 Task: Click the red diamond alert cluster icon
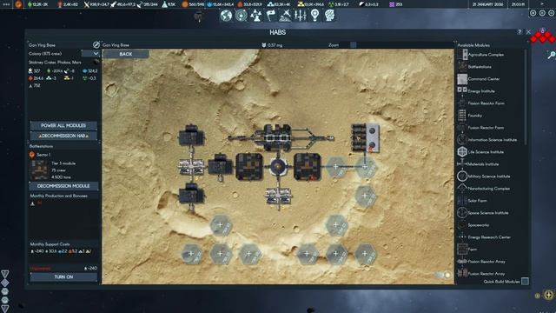(542, 37)
